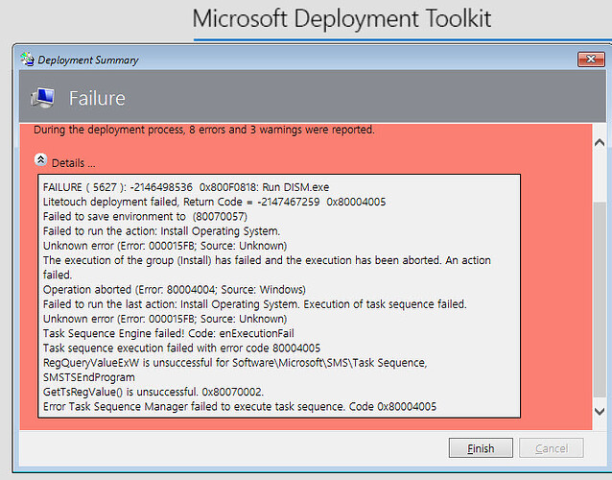The width and height of the screenshot is (612, 480).
Task: Click the vertical scrollbar thumb
Action: pos(599,288)
